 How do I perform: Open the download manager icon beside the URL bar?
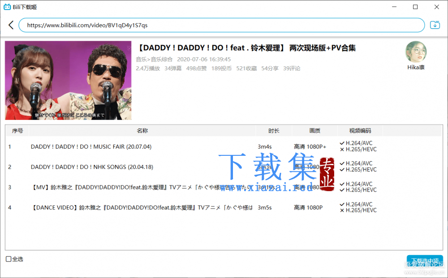pos(435,25)
